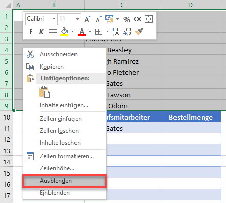The image size is (226, 203).
Task: Select column D header
Action: click(x=190, y=5)
